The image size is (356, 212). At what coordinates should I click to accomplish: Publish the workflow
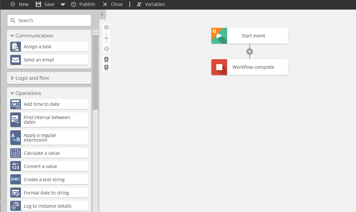(x=83, y=4)
